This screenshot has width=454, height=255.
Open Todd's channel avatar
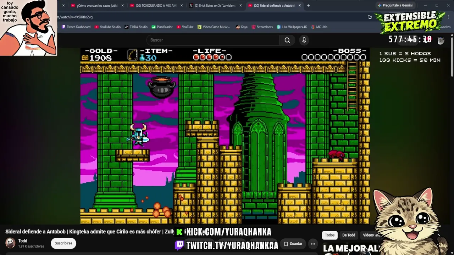pyautogui.click(x=10, y=243)
